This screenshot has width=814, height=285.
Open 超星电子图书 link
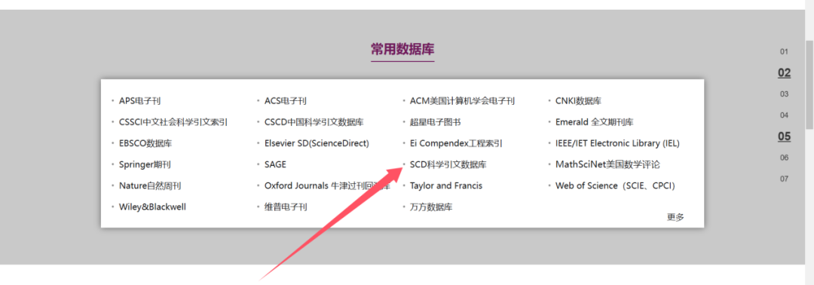(435, 122)
